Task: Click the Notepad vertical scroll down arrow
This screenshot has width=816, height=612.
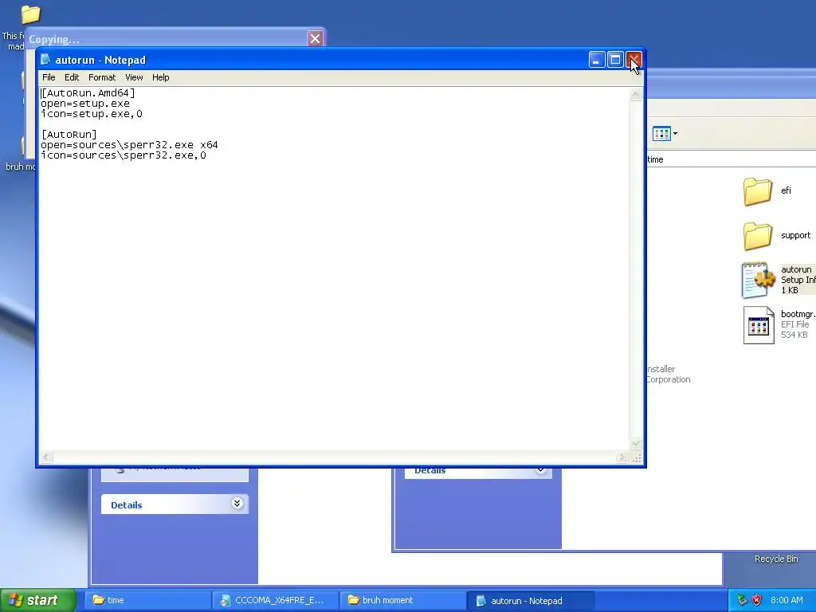Action: point(635,443)
